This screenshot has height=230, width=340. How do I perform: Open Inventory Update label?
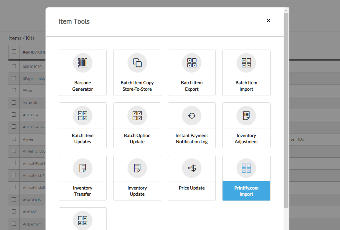[x=137, y=191]
